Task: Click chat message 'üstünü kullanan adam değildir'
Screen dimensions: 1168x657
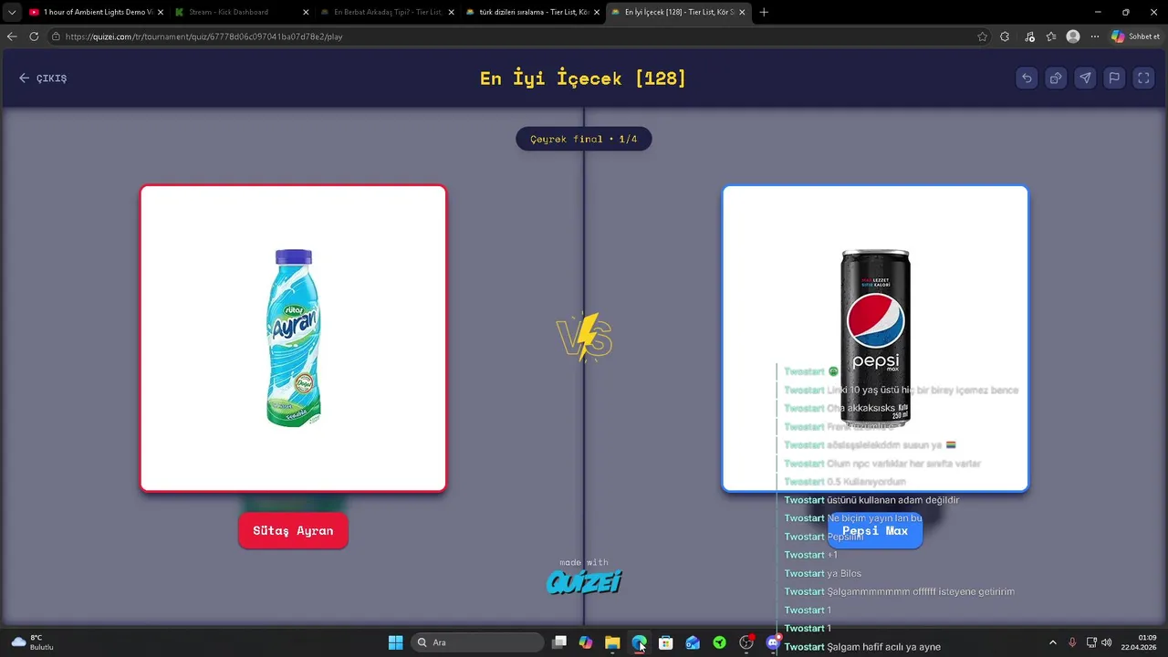Action: pyautogui.click(x=892, y=500)
